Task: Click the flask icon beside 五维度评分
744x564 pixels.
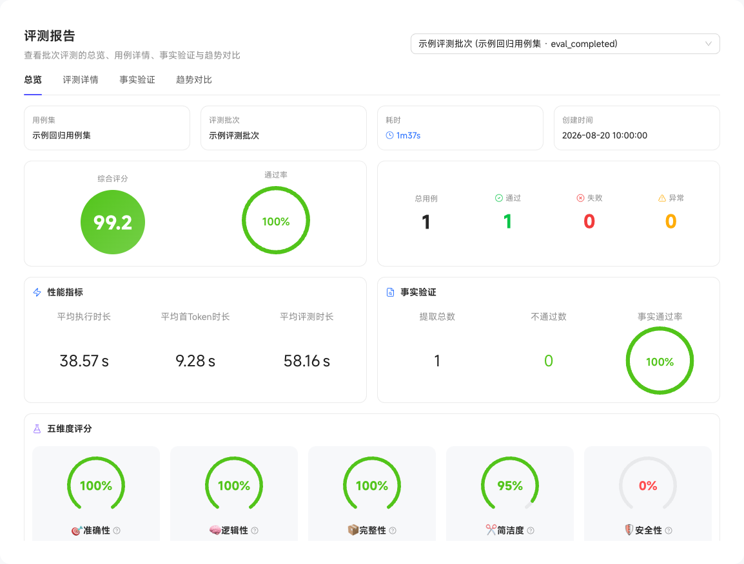Action: (37, 429)
